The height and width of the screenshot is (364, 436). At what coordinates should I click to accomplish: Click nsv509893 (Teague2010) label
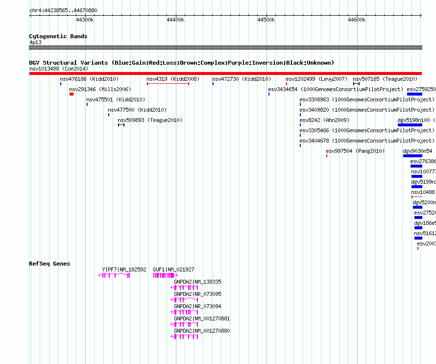click(x=150, y=120)
